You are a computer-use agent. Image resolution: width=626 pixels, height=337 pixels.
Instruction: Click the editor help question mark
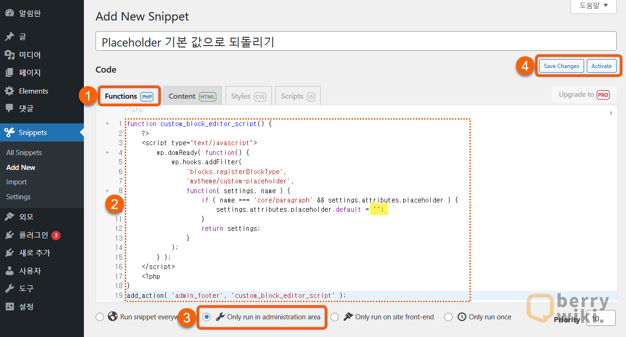tap(611, 114)
